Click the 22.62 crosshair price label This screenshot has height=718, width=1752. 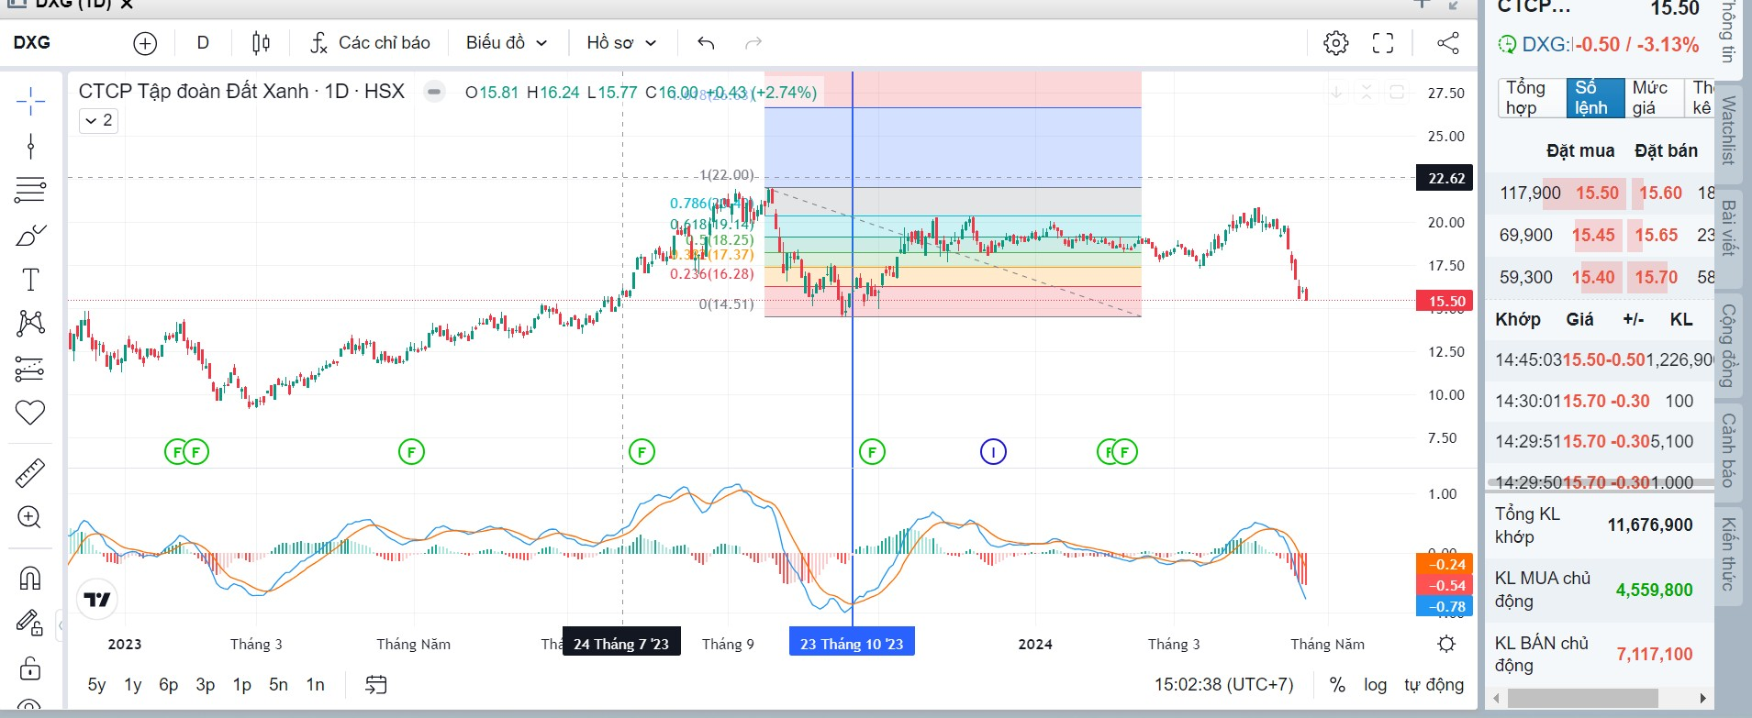point(1446,178)
